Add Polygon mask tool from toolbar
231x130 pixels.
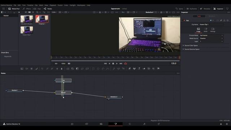[x=103, y=69]
